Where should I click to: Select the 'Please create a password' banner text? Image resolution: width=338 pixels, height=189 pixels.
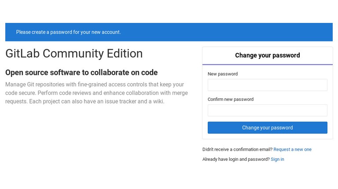[x=68, y=32]
